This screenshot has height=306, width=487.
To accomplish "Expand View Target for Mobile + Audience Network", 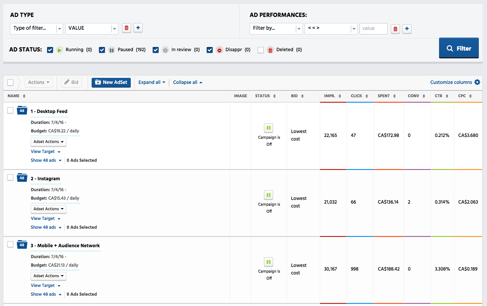I will pyautogui.click(x=46, y=285).
